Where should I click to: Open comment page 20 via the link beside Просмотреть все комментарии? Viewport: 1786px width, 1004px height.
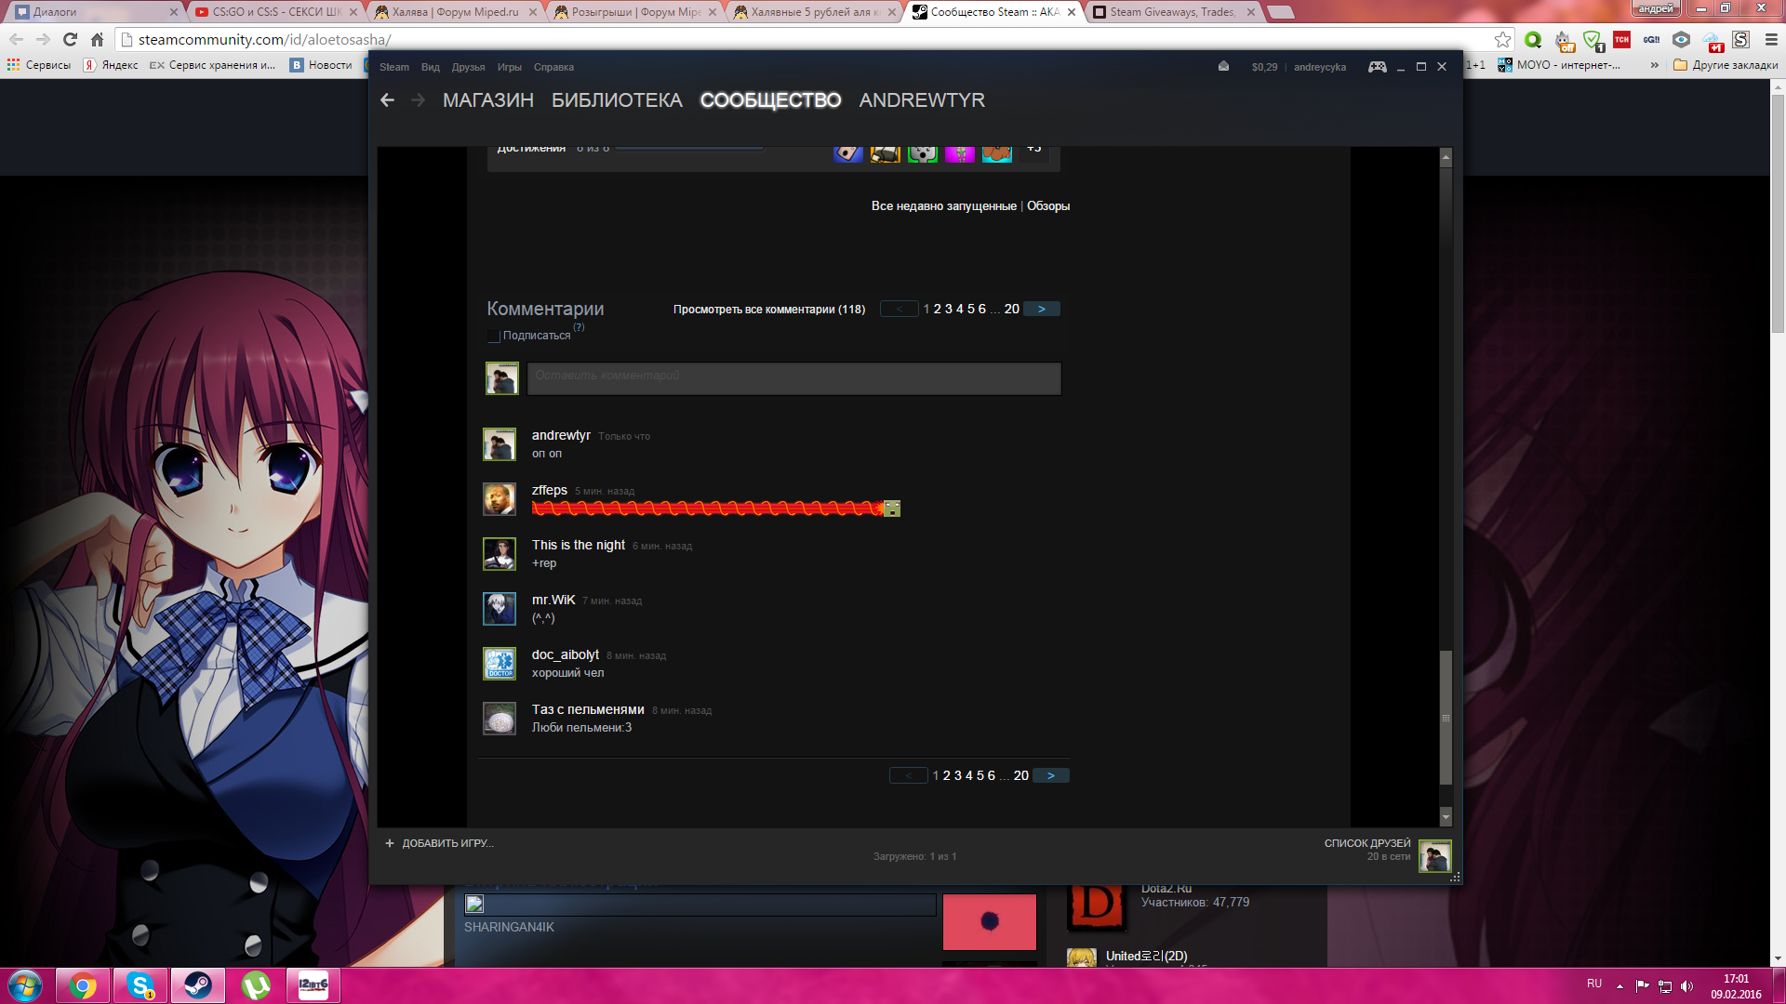pos(1012,309)
